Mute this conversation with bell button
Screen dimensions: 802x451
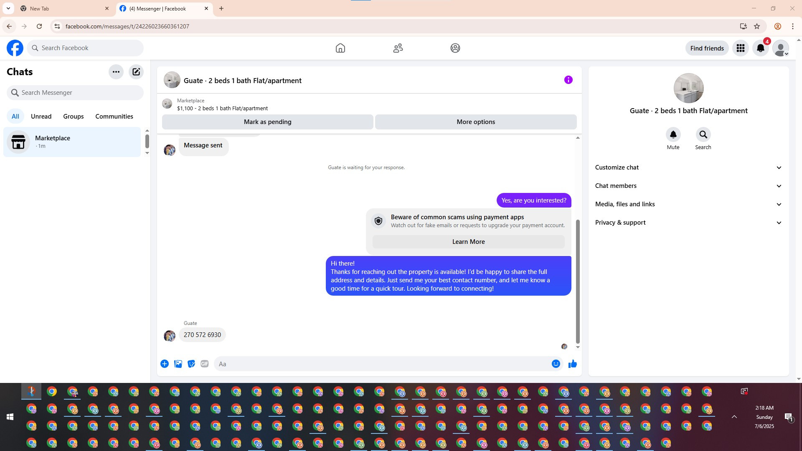(x=673, y=134)
